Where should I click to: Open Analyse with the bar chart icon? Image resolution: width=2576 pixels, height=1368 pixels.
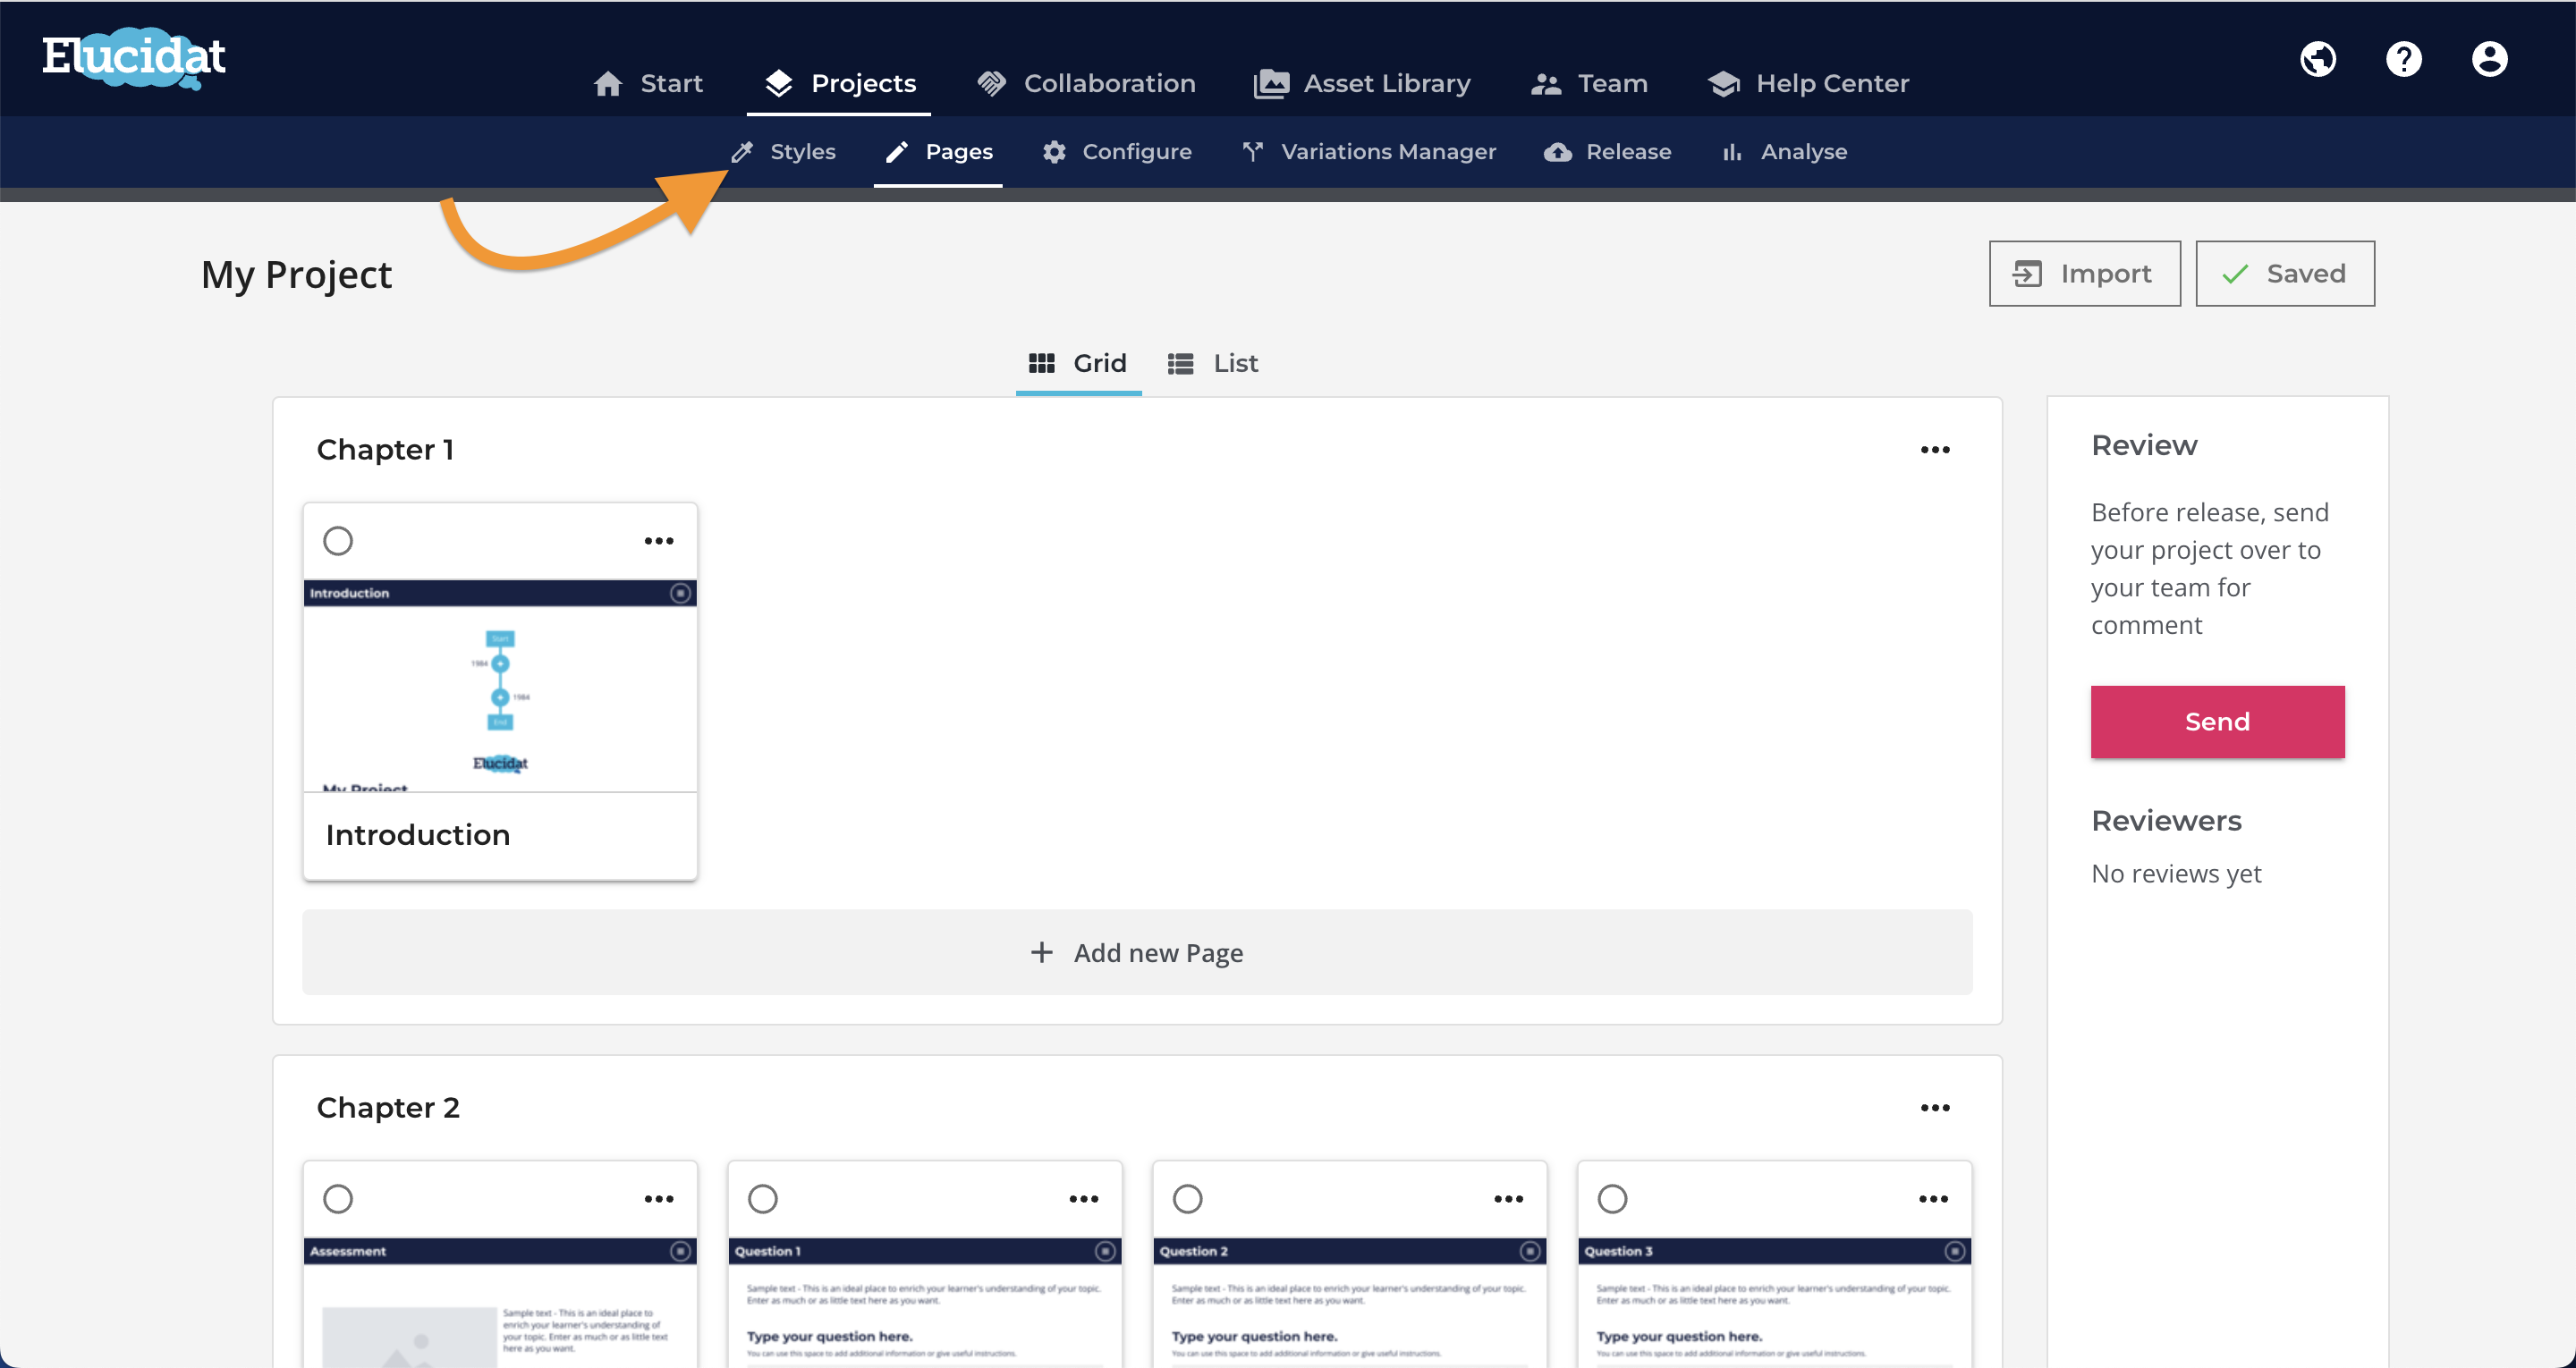click(x=1784, y=152)
